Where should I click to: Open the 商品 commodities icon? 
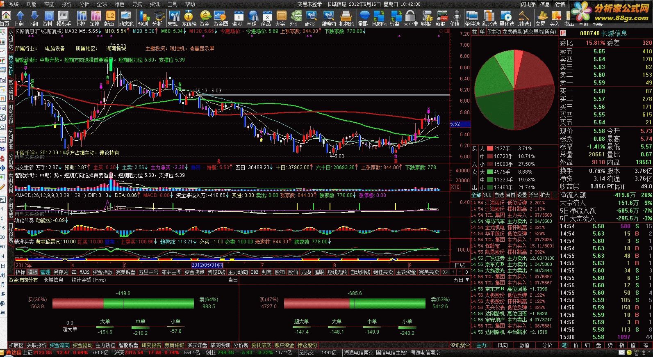[x=266, y=18]
